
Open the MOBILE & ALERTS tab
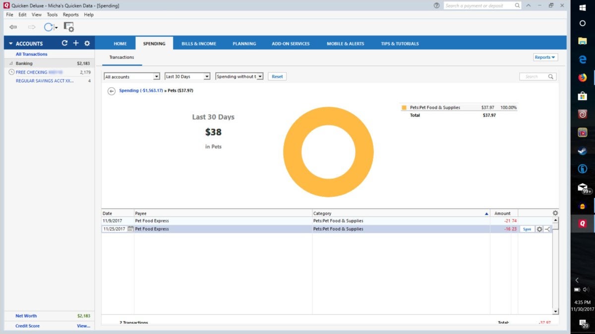[x=346, y=44]
